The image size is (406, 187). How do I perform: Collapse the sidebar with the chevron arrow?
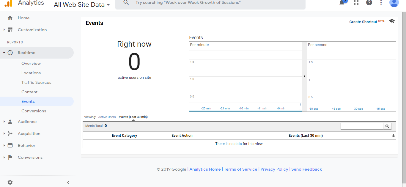point(68,183)
